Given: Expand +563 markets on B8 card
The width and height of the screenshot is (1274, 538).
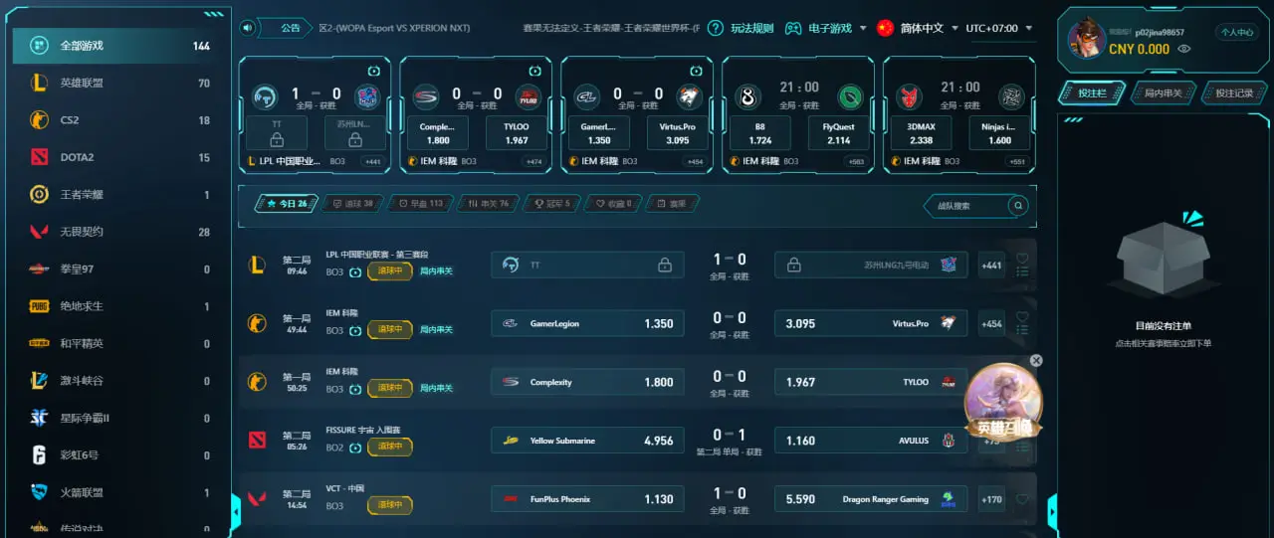Looking at the screenshot, I should click(856, 161).
